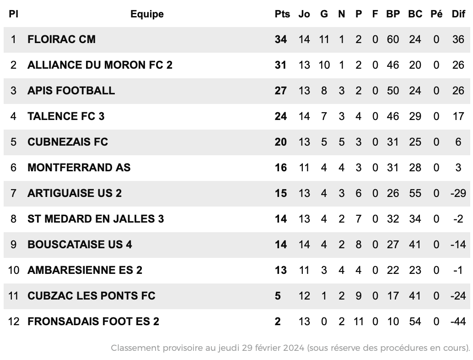Image resolution: width=473 pixels, height=360 pixels.
Task: Select the TALENCE FC 3 team name
Action: click(x=66, y=116)
